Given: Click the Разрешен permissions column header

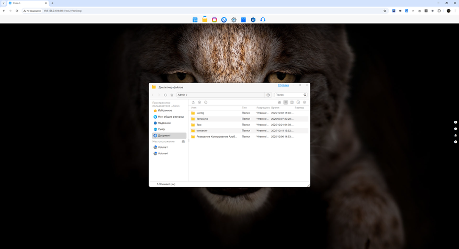Looking at the screenshot, I should pyautogui.click(x=263, y=108).
